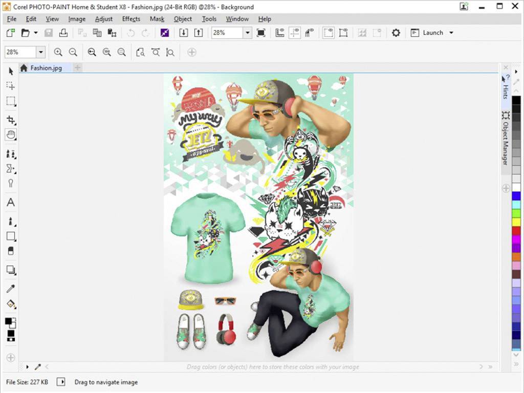
Task: Open the Effects menu
Action: pos(131,19)
